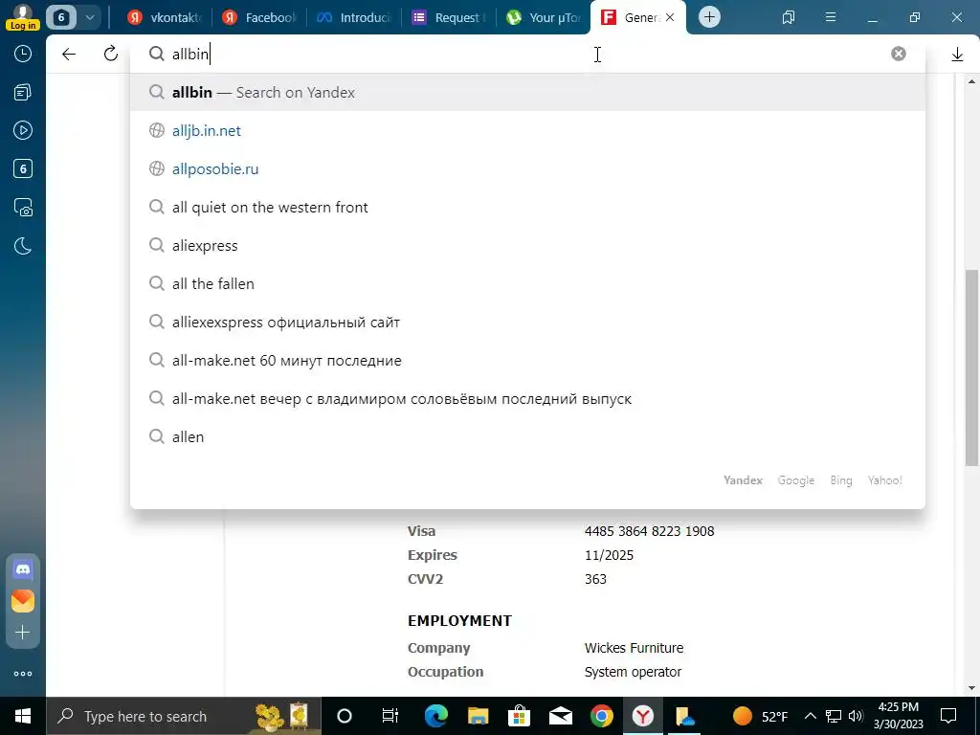
Task: Switch to the Facebook tab
Action: click(259, 17)
